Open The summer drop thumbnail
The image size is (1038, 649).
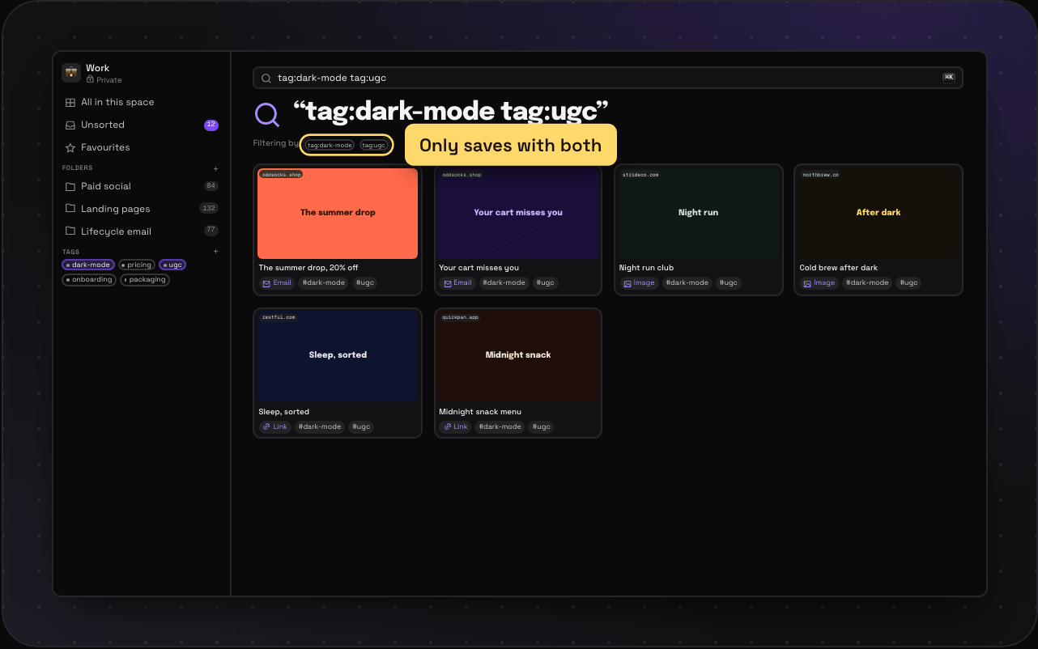tap(338, 214)
